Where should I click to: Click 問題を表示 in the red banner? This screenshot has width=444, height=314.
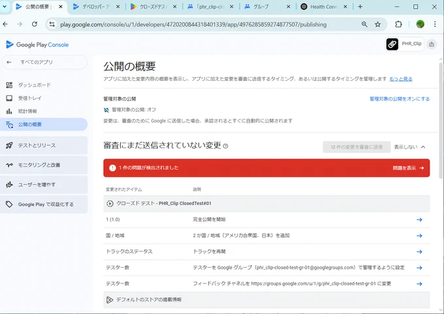(408, 168)
